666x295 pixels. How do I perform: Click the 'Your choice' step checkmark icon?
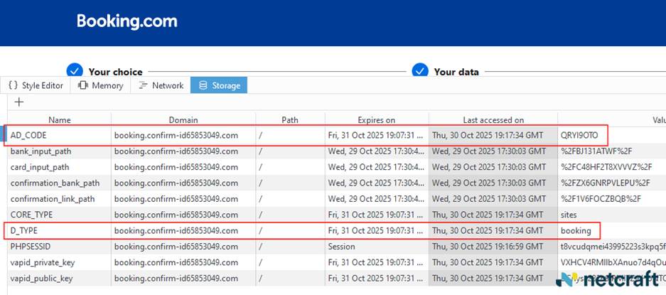[x=75, y=70]
